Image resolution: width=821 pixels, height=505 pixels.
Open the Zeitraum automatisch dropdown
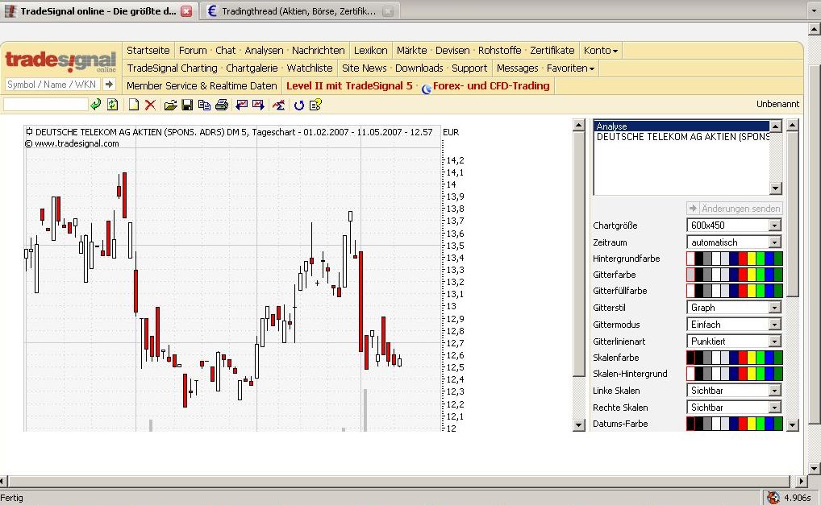(774, 242)
